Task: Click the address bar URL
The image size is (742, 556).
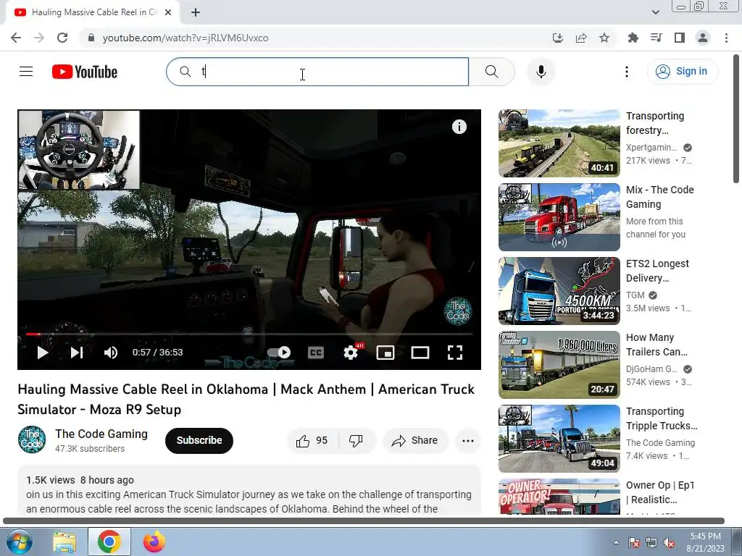Action: [185, 38]
